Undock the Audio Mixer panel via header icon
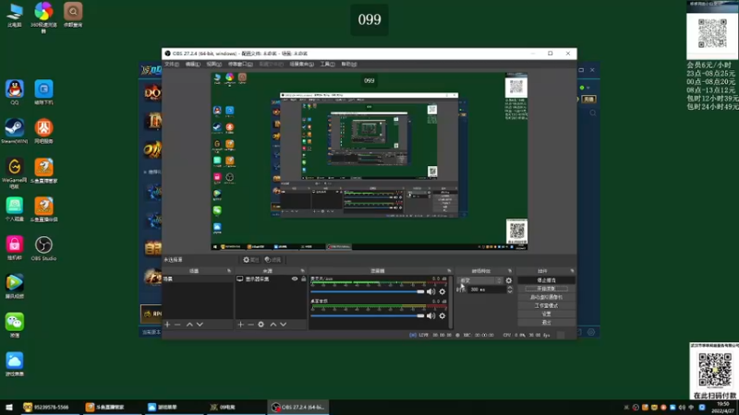The image size is (739, 415). click(x=449, y=271)
